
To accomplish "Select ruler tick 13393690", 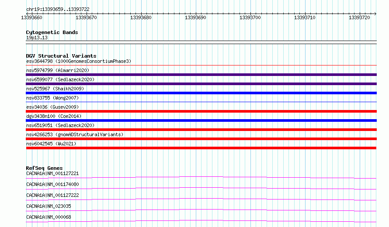I will (195, 17).
